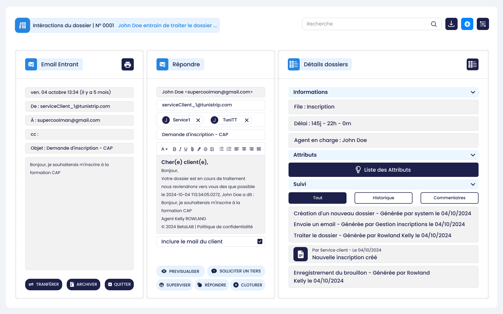Insert an emoji in the reply
Screen dimensions: 503x314
tap(205, 149)
